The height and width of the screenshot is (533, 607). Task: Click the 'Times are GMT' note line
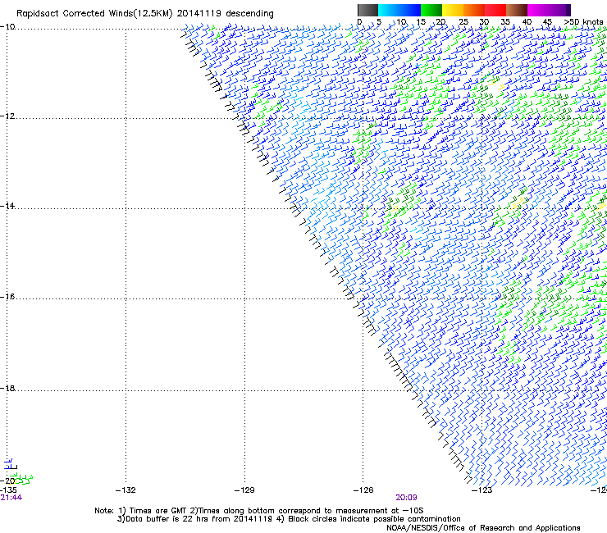click(259, 511)
